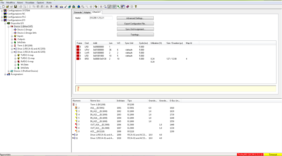This screenshot has height=156, width=282.
Task: Select Device 1-Image-Info tree node
Action: [27, 33]
